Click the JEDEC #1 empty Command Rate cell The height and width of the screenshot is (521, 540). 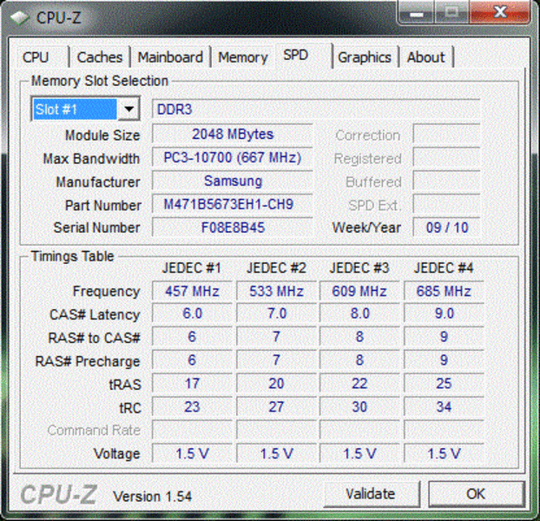click(192, 431)
